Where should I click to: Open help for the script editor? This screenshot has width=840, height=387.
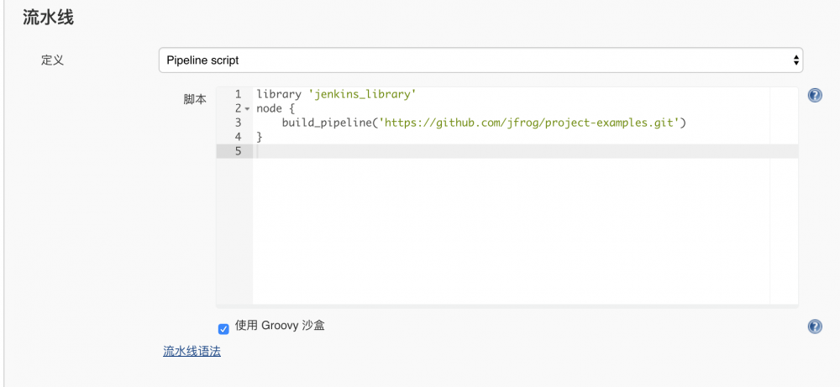[815, 96]
